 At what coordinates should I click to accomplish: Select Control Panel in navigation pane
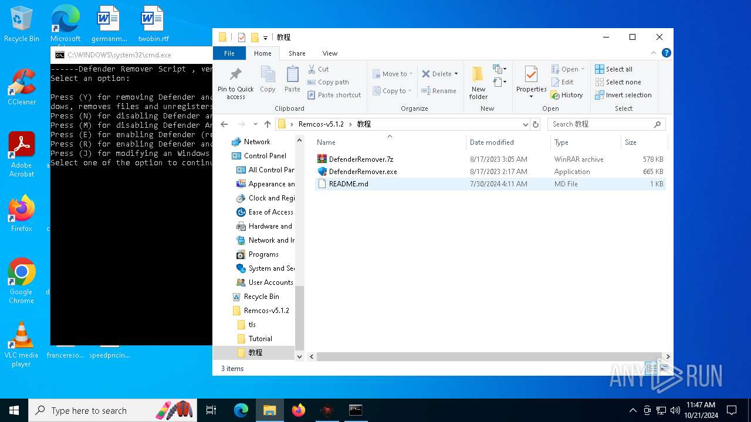[x=265, y=156]
